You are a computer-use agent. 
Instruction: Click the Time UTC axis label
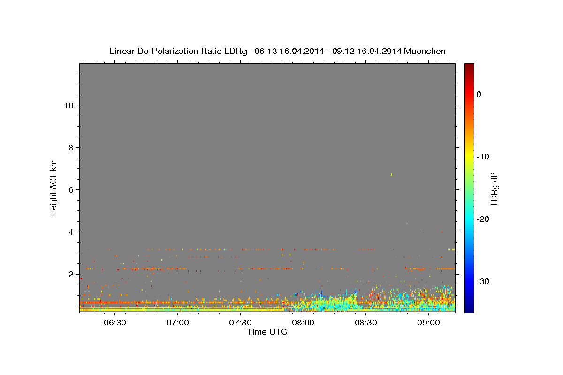click(x=267, y=332)
